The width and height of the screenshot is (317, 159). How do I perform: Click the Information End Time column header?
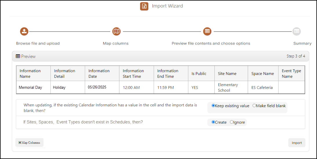(171, 73)
